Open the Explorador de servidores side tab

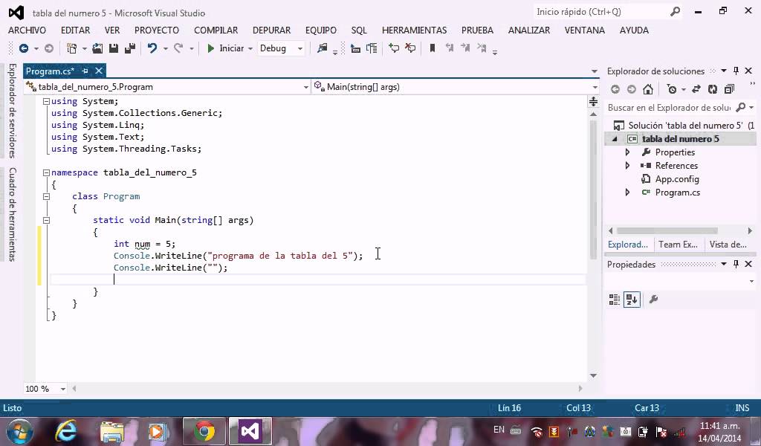(x=13, y=111)
